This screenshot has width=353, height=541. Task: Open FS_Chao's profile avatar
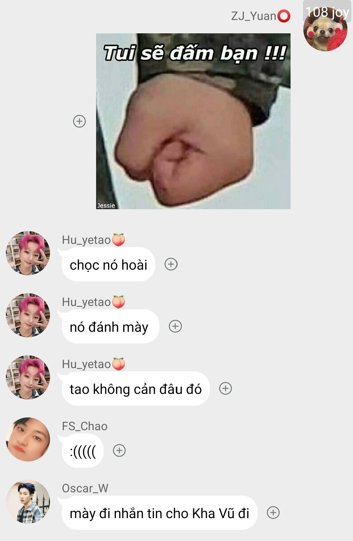tap(28, 439)
